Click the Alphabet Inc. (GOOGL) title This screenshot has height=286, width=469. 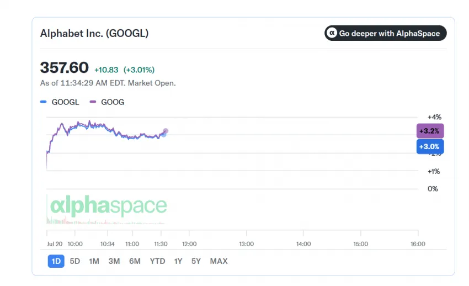tap(94, 33)
